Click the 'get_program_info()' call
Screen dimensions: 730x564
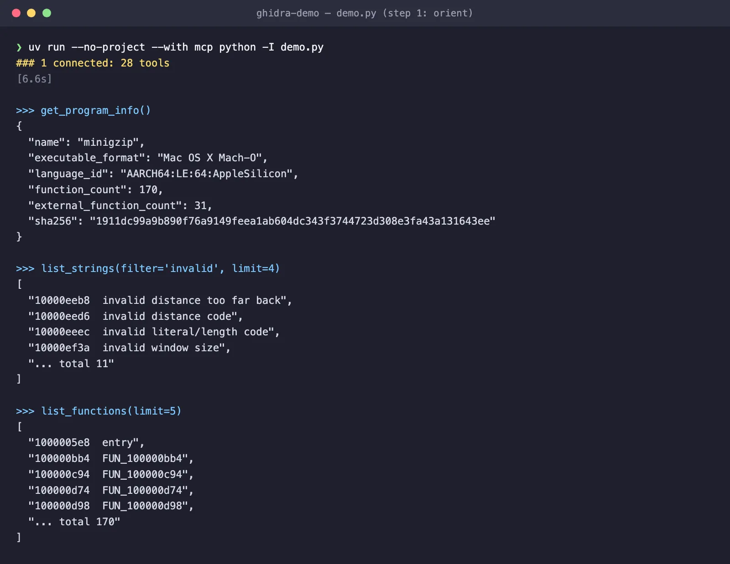pos(95,111)
